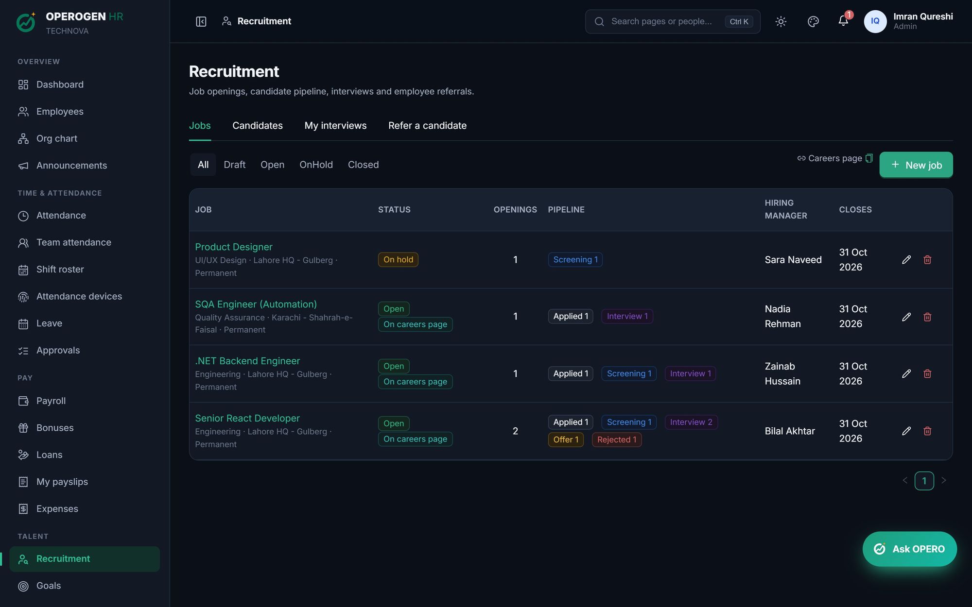972x607 pixels.
Task: Go to Payroll page
Action: pyautogui.click(x=85, y=401)
